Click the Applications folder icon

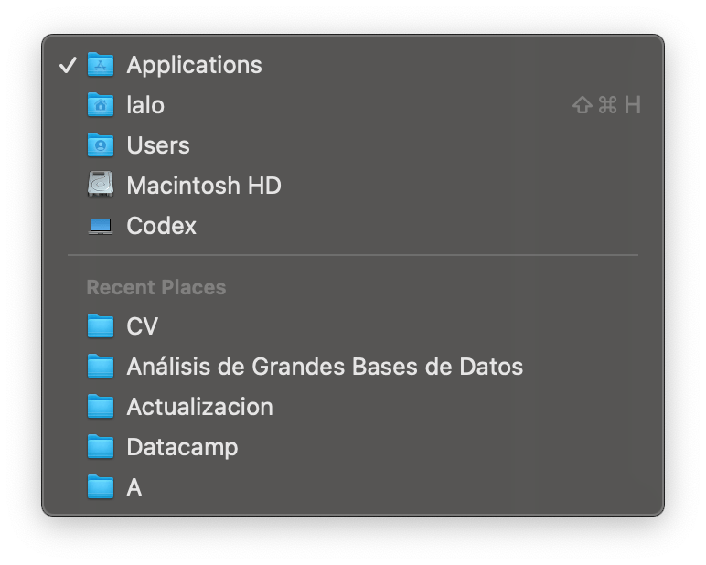[100, 65]
